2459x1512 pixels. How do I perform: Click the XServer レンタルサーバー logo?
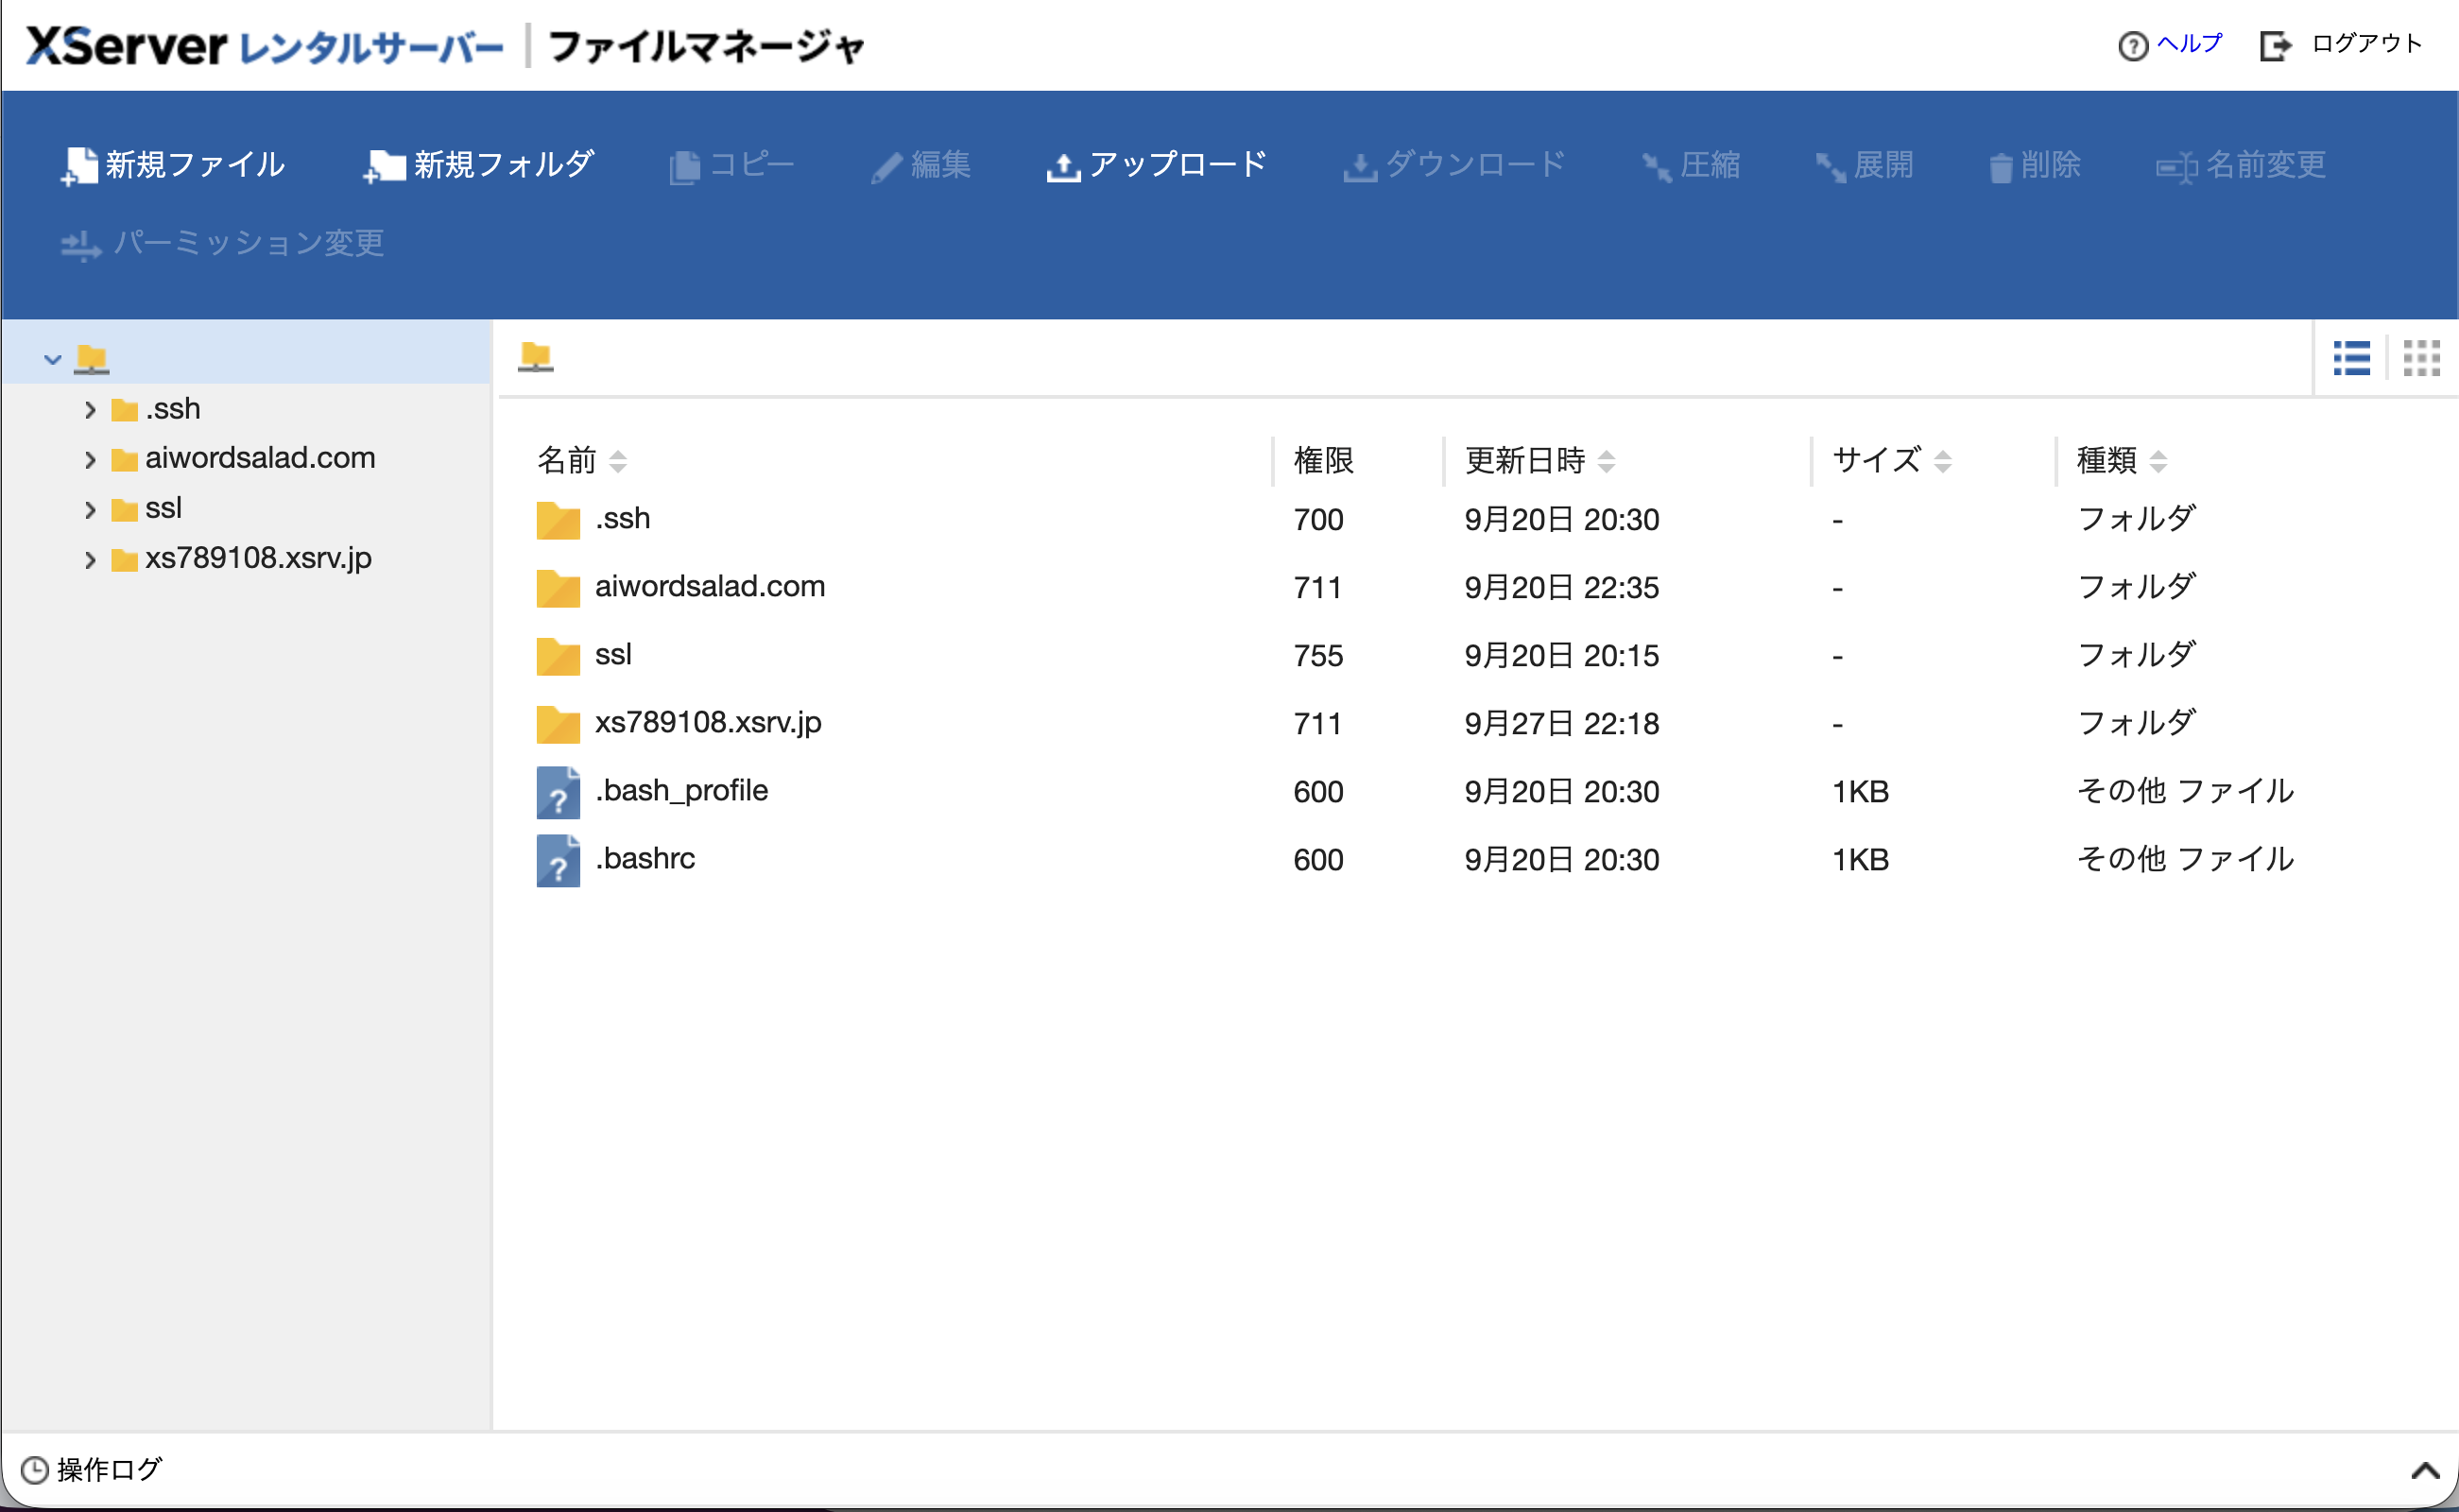[264, 46]
